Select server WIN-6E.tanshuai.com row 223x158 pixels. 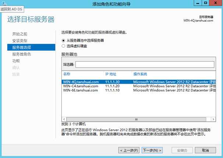tap(139, 90)
